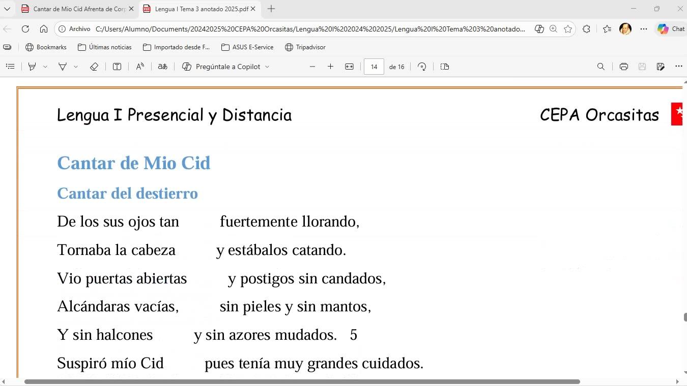Select the PDF erase tool
This screenshot has height=386, width=687.
[94, 67]
